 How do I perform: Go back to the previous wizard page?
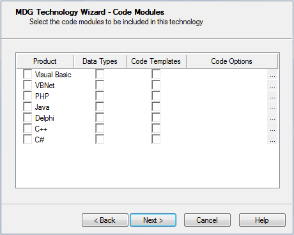pos(105,220)
